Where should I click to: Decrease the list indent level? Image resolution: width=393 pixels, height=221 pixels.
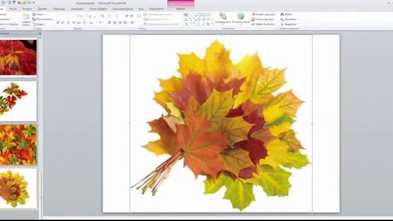pyautogui.click(x=126, y=16)
